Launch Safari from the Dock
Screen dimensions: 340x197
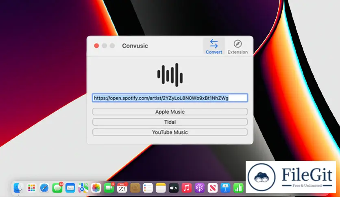[x=44, y=188]
